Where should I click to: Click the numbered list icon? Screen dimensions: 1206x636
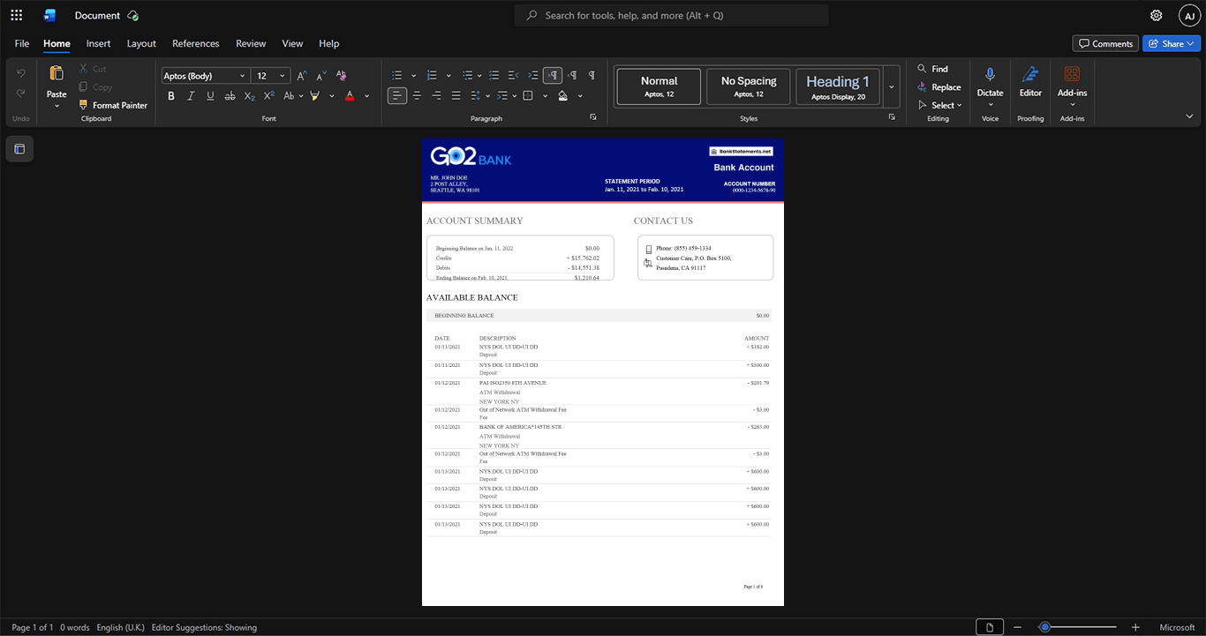pyautogui.click(x=432, y=76)
